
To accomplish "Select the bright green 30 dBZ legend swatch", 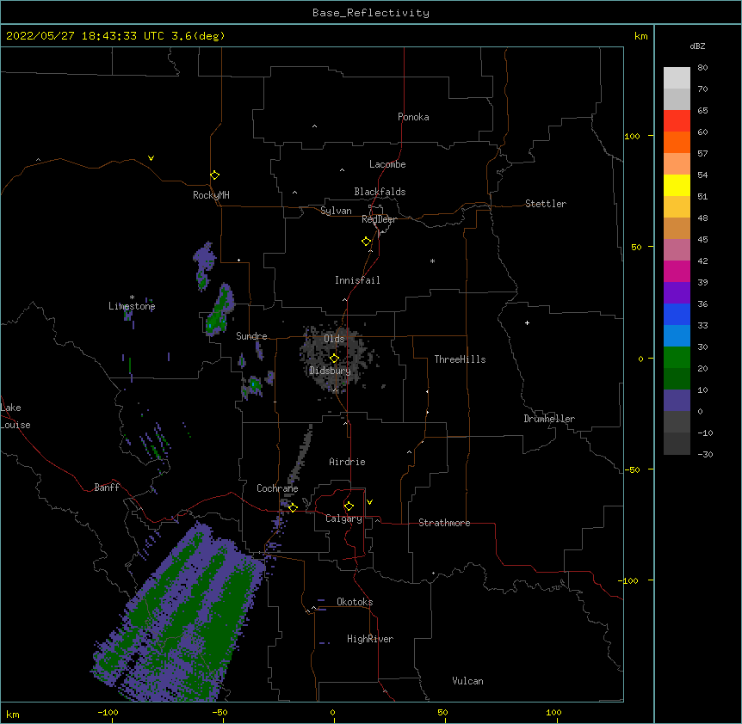I will (x=677, y=358).
